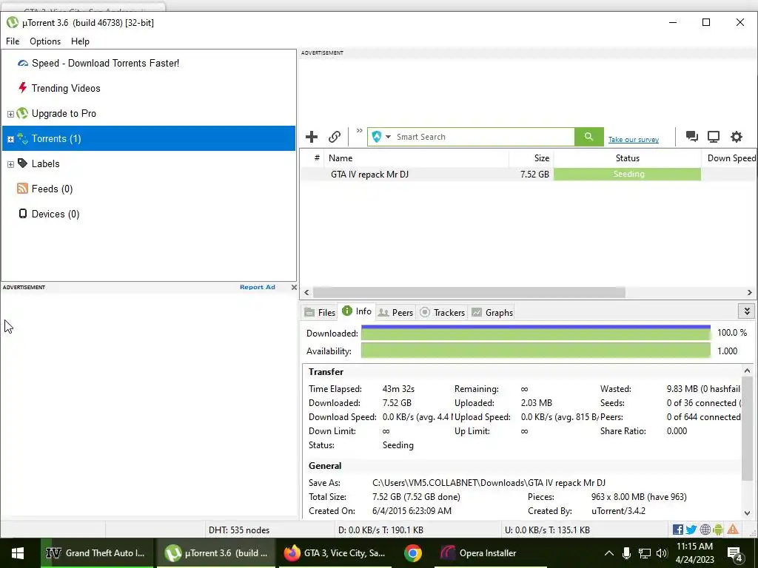Switch to the Info tab
Image resolution: width=758 pixels, height=568 pixels.
[x=357, y=311]
